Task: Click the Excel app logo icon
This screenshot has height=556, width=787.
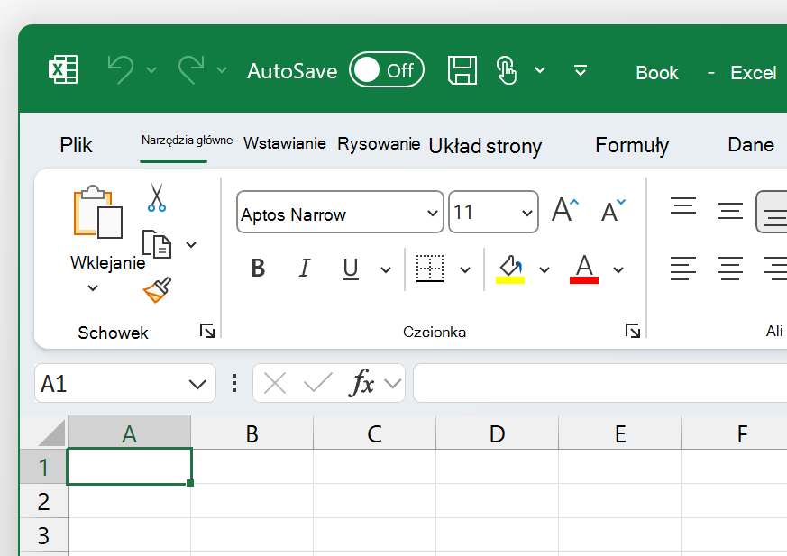Action: click(63, 69)
